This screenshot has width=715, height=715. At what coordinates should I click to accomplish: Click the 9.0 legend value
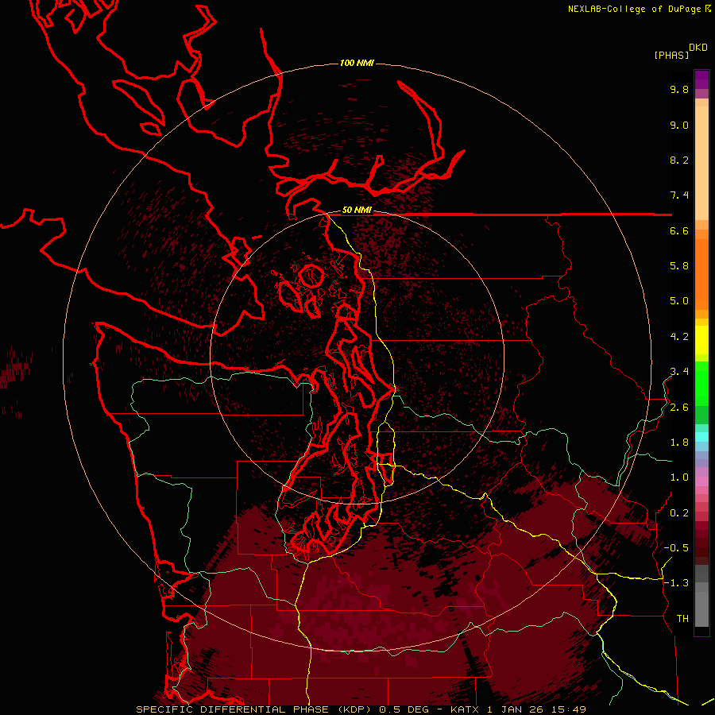point(679,126)
